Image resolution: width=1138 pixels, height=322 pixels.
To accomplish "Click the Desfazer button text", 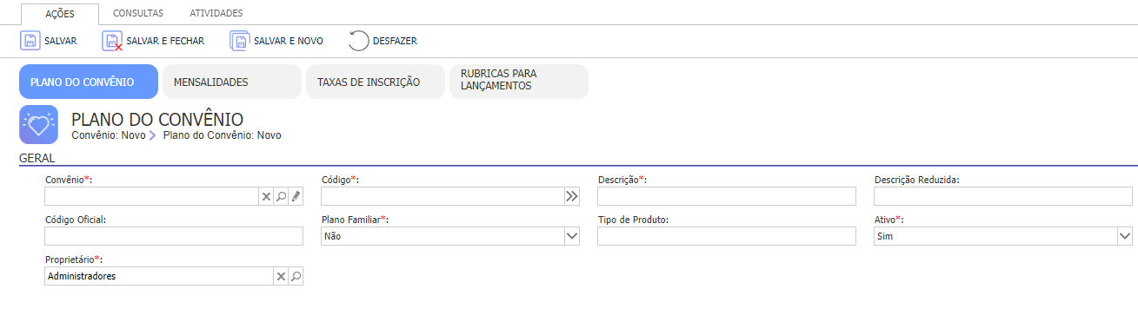I will [x=395, y=41].
